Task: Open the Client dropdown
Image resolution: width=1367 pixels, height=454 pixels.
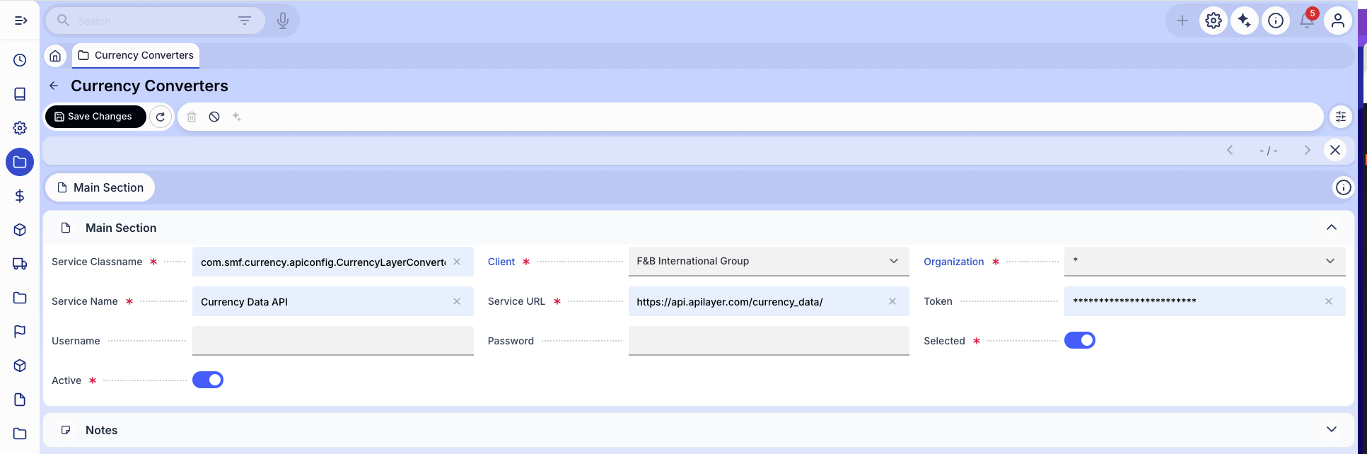Action: click(x=767, y=262)
